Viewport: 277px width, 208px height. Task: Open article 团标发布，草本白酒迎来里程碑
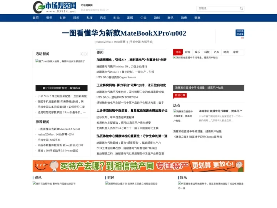tap(115, 117)
